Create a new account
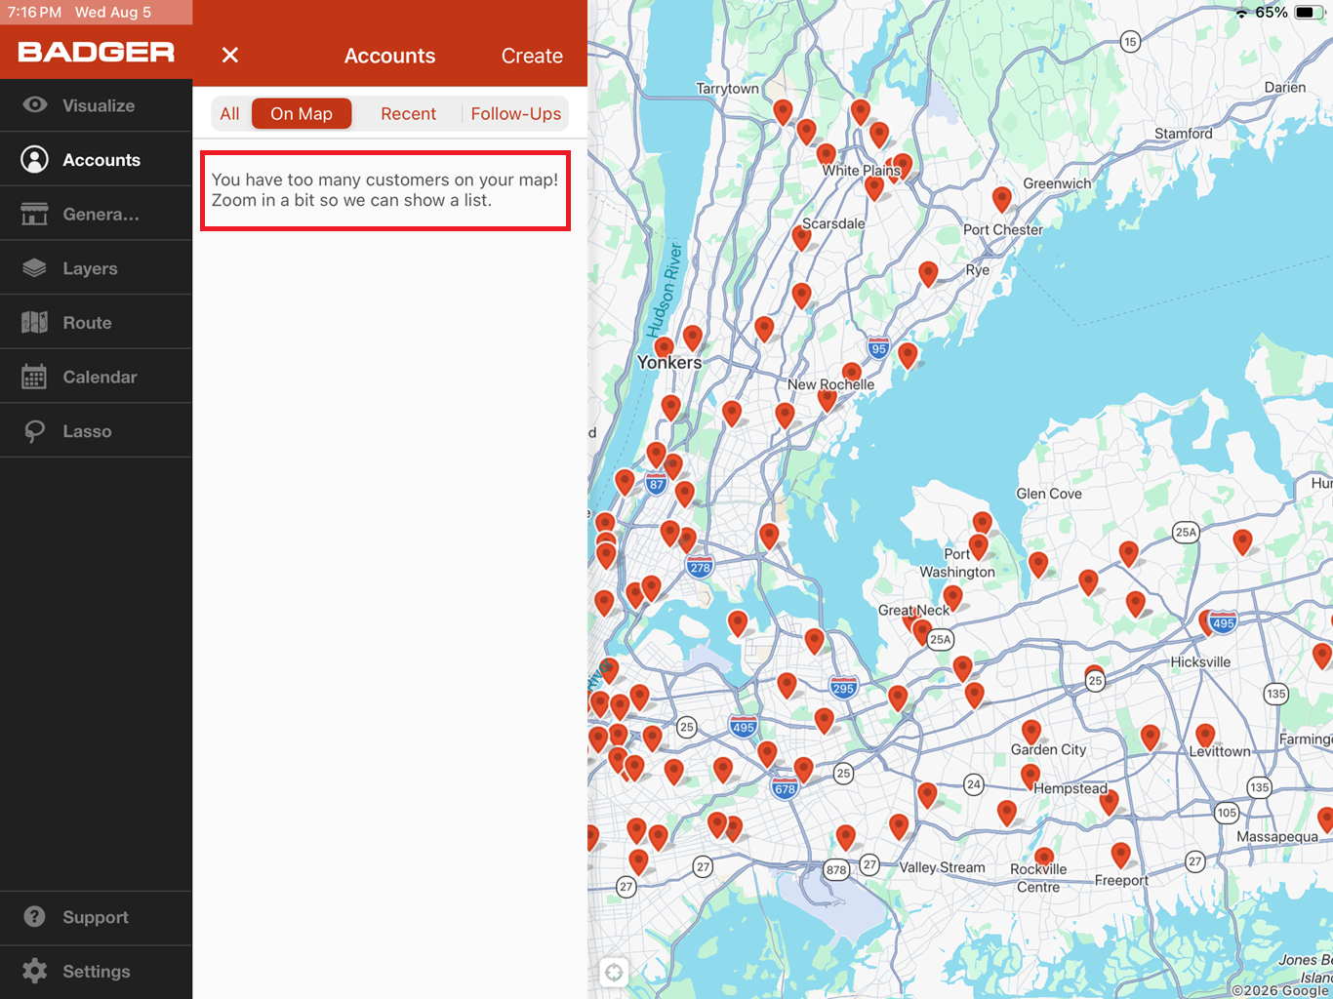The image size is (1333, 999). click(532, 56)
